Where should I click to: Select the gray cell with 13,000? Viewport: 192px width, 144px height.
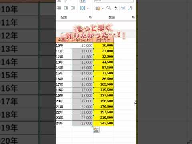82,68
